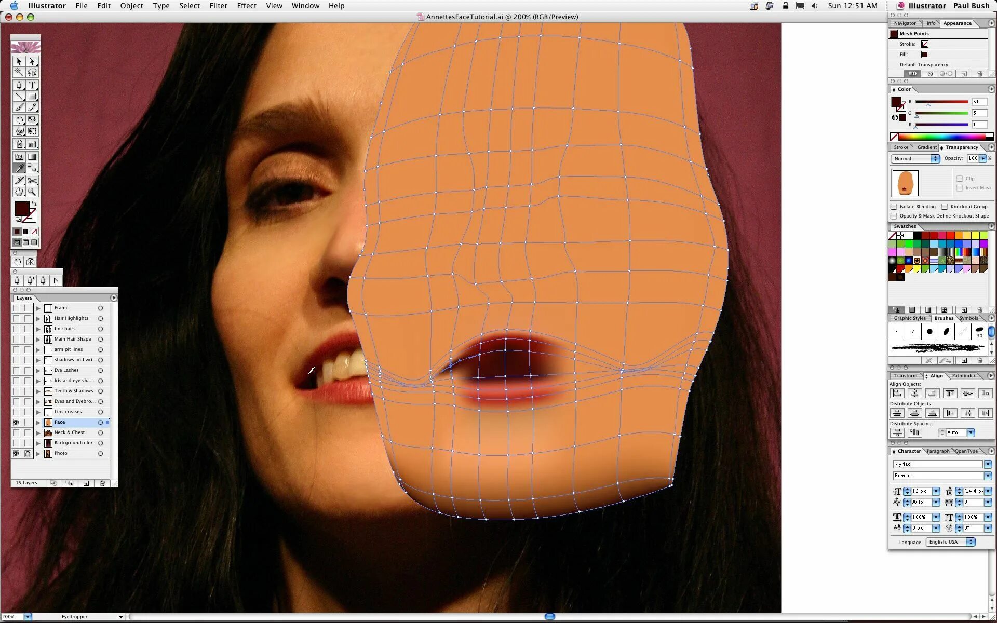
Task: Select the Column Graph tool
Action: pyautogui.click(x=32, y=144)
